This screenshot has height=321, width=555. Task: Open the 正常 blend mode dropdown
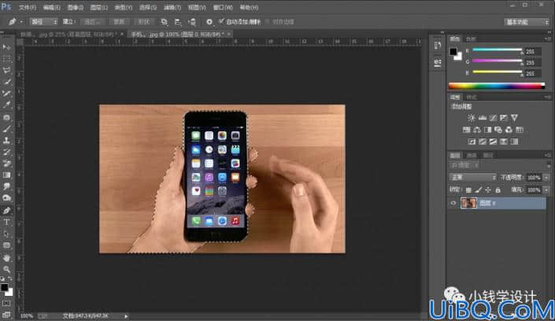tap(472, 177)
